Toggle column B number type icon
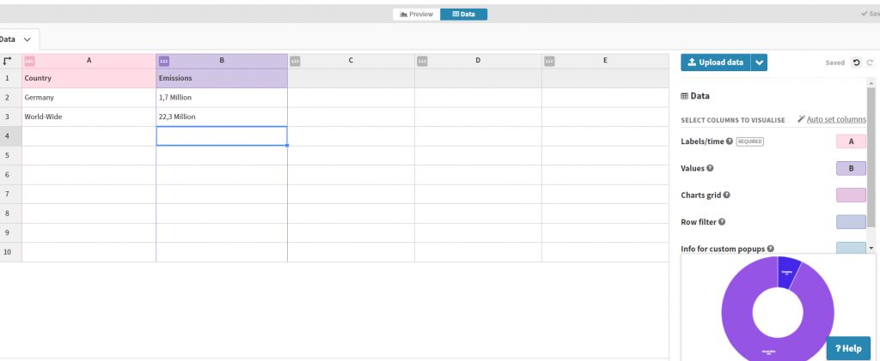The height and width of the screenshot is (361, 880). pos(164,60)
